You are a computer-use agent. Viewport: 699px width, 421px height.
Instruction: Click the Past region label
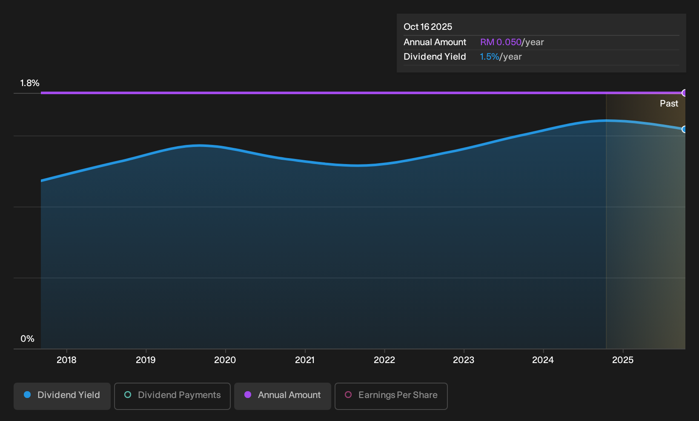point(669,104)
